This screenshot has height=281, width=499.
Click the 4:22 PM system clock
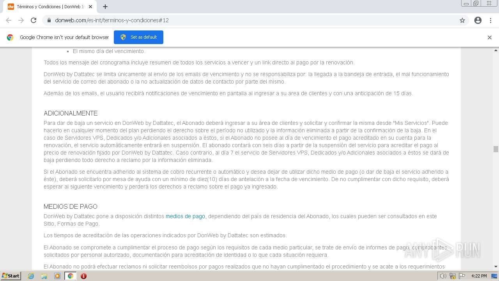[479, 276]
